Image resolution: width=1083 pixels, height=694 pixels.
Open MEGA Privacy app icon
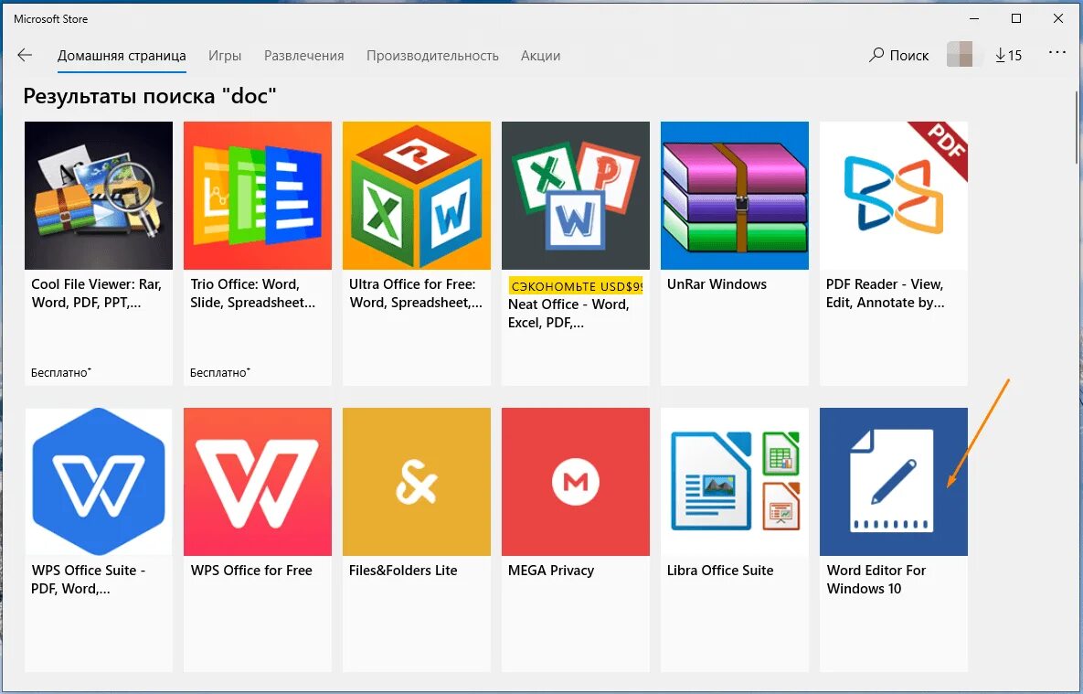[576, 482]
